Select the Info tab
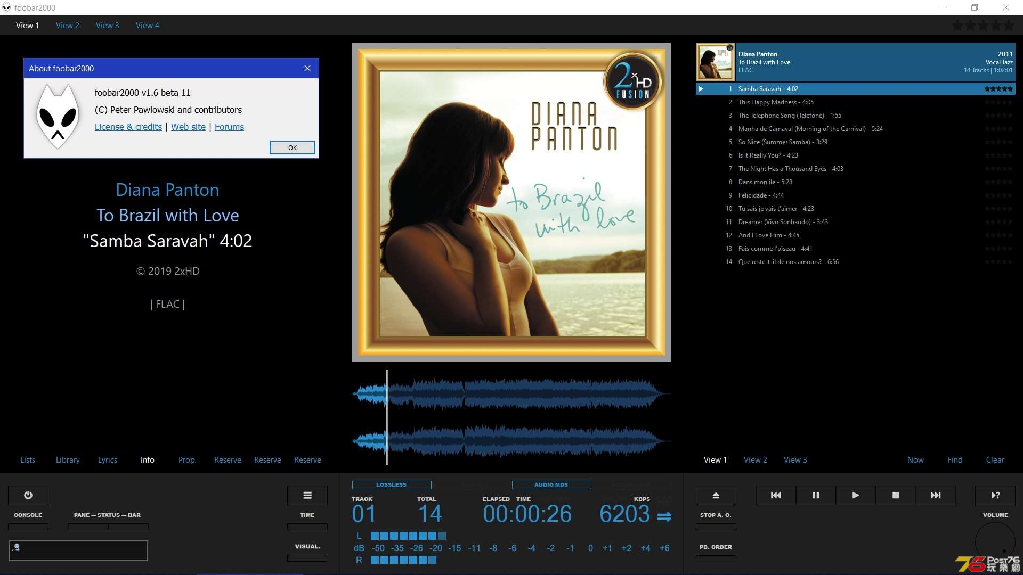The image size is (1023, 575). [x=147, y=460]
